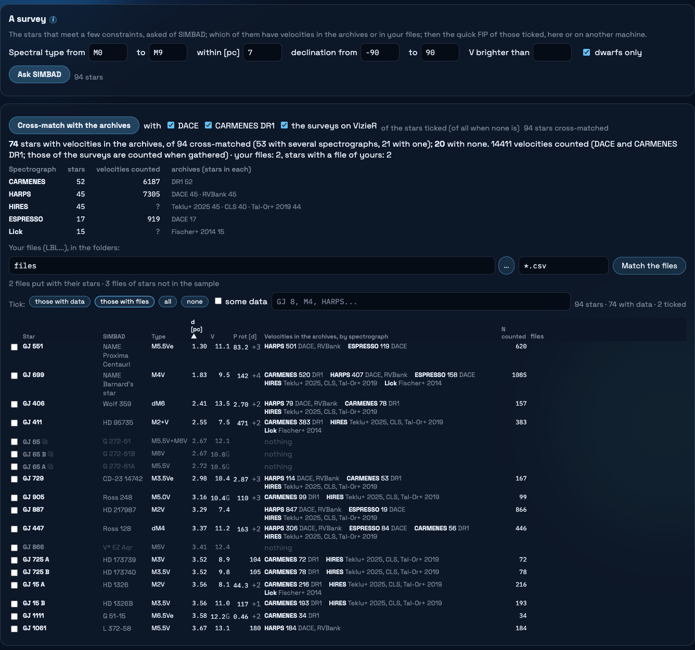695x650 pixels.
Task: Tick the checkbox for GJ 729
Action: (15, 479)
